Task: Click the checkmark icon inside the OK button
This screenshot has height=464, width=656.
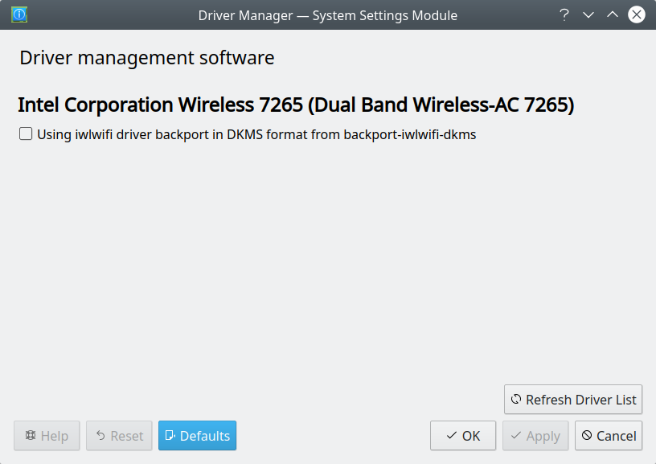Action: click(x=450, y=435)
